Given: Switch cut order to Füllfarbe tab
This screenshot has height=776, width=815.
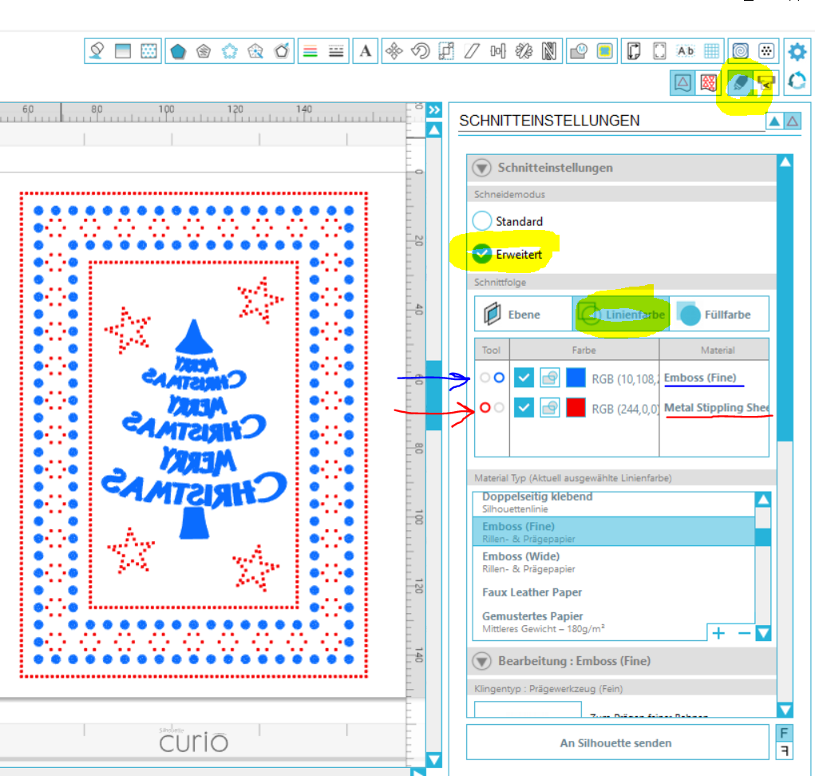Looking at the screenshot, I should tap(717, 315).
